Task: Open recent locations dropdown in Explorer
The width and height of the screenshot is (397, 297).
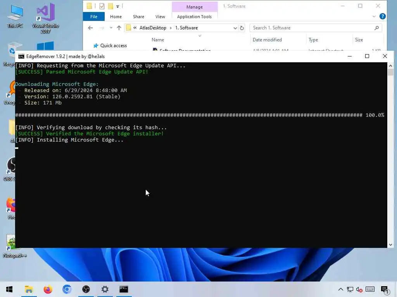Action: click(x=111, y=28)
